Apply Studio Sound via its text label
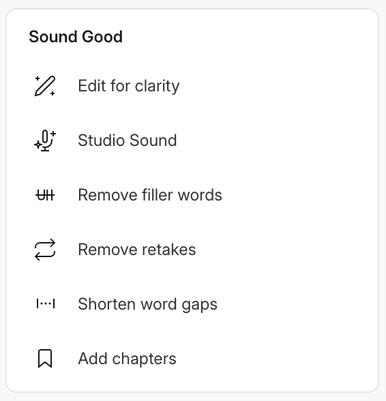 coord(128,140)
